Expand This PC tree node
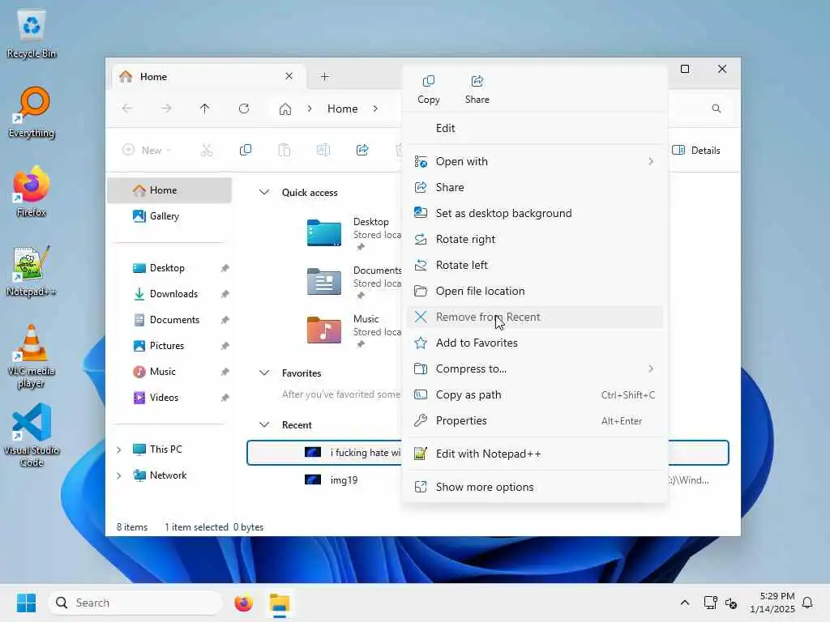Image resolution: width=830 pixels, height=622 pixels. click(118, 449)
